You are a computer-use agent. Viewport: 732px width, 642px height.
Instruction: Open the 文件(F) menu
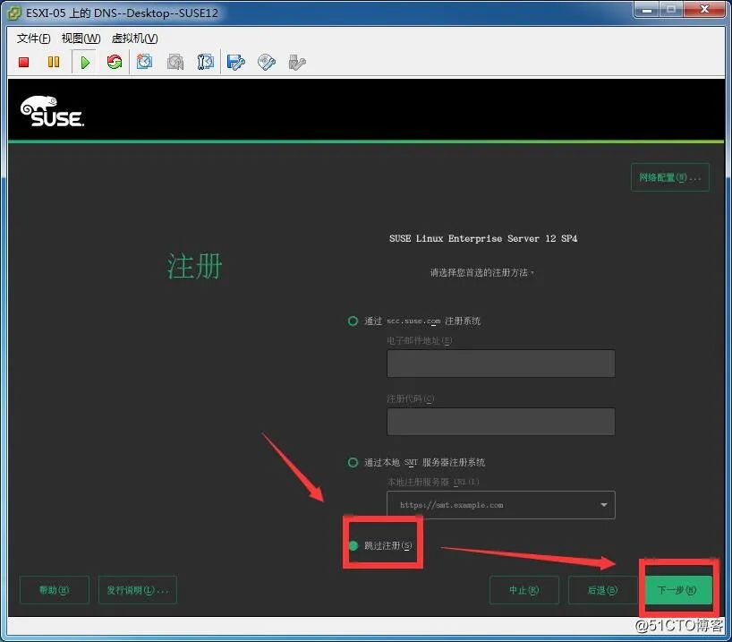pyautogui.click(x=34, y=39)
